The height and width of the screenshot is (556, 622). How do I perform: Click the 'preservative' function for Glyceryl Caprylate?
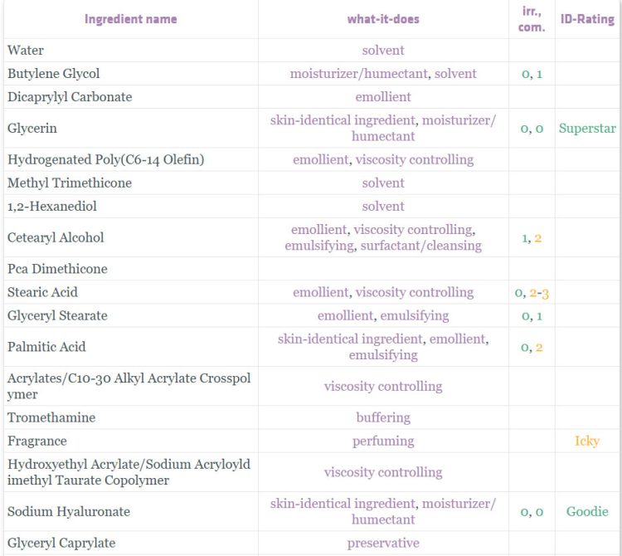click(x=383, y=543)
